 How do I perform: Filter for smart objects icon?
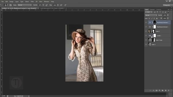[165, 12]
